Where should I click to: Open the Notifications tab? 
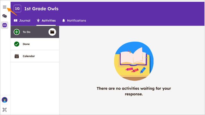[x=74, y=21]
